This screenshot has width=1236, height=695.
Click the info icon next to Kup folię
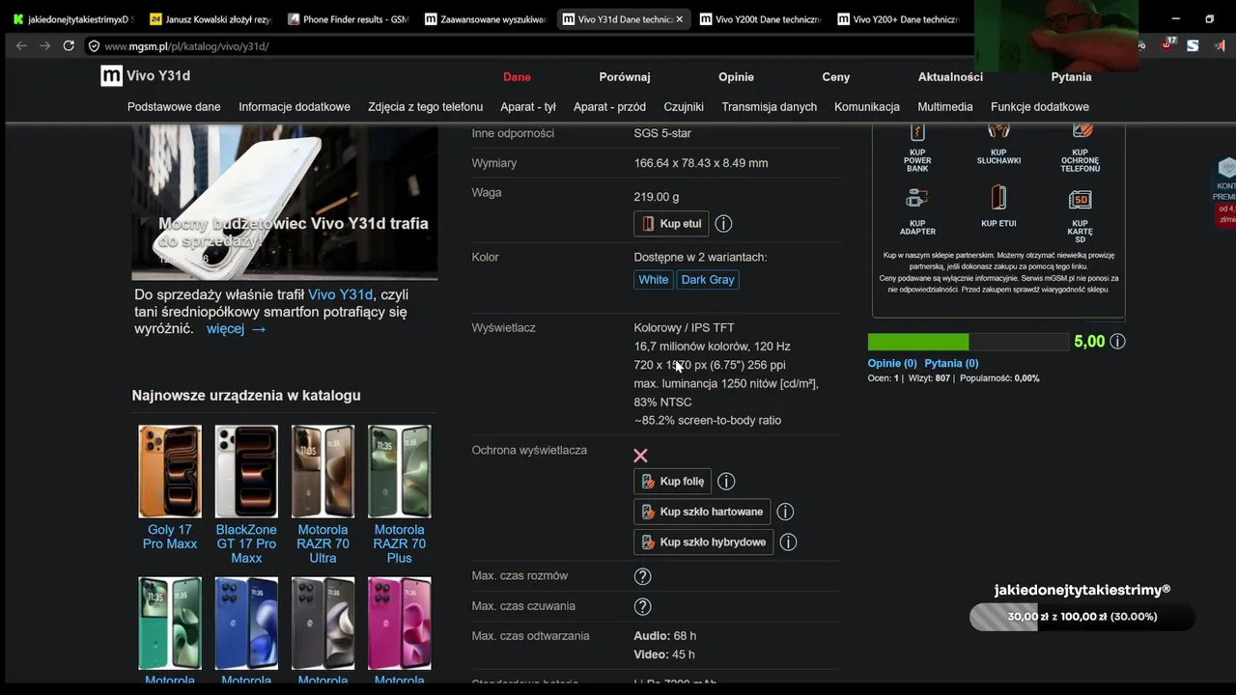tap(726, 482)
